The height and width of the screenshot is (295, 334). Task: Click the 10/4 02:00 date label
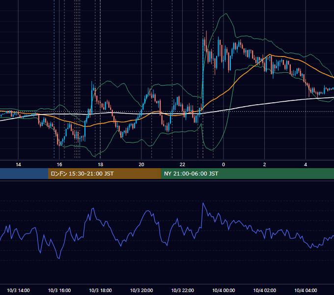[265, 290]
